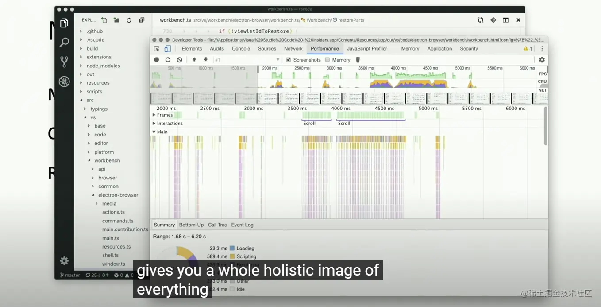Viewport: 601px width, 307px height.
Task: Open Performance capture settings gear
Action: click(x=542, y=60)
